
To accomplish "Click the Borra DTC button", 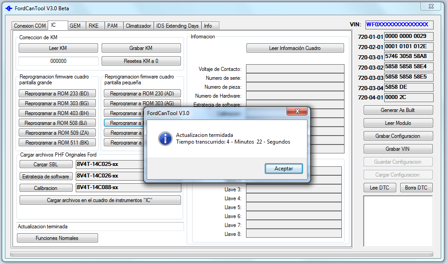I will [416, 188].
